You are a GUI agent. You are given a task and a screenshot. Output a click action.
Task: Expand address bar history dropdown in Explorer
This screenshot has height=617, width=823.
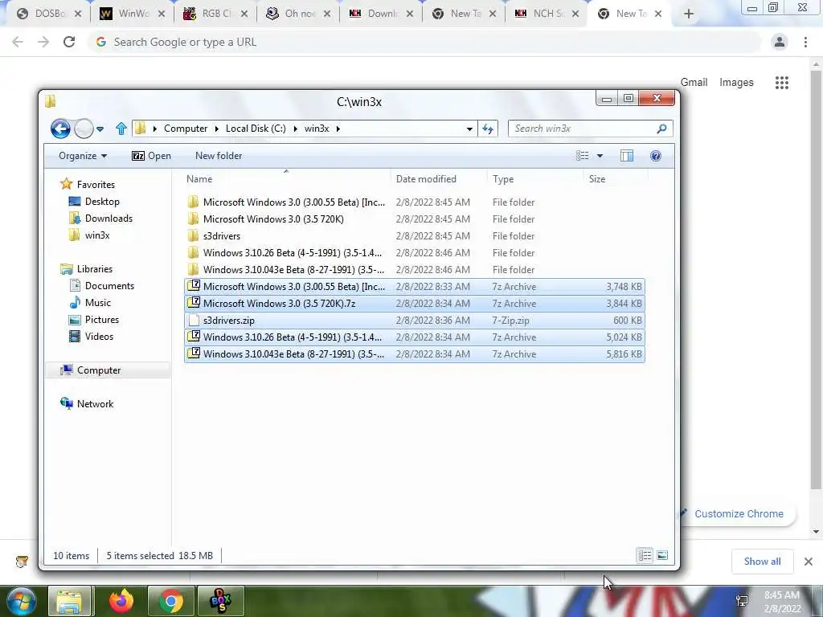pyautogui.click(x=469, y=129)
